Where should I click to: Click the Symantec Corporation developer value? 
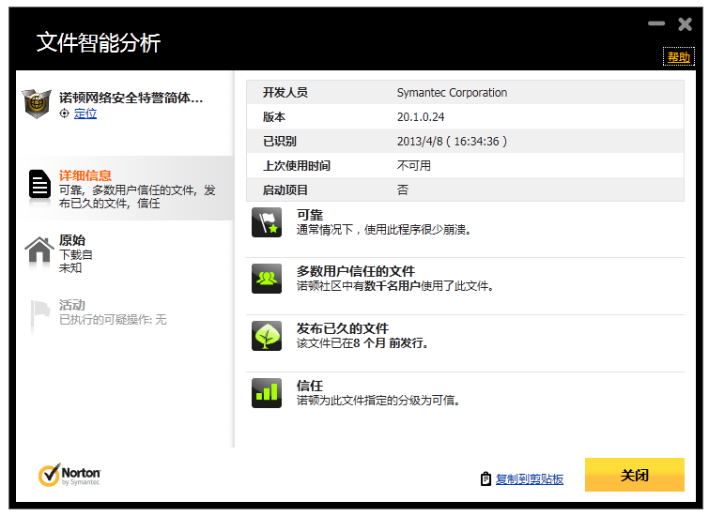tap(452, 93)
